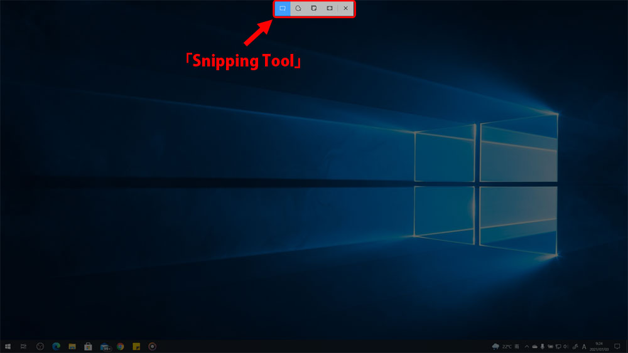Image resolution: width=628 pixels, height=353 pixels.
Task: Expand hidden system tray icons
Action: tap(527, 347)
